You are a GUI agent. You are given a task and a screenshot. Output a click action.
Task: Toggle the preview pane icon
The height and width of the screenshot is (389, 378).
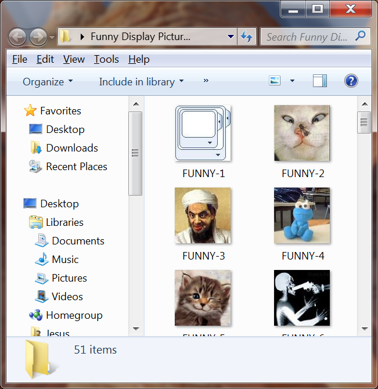pos(320,81)
